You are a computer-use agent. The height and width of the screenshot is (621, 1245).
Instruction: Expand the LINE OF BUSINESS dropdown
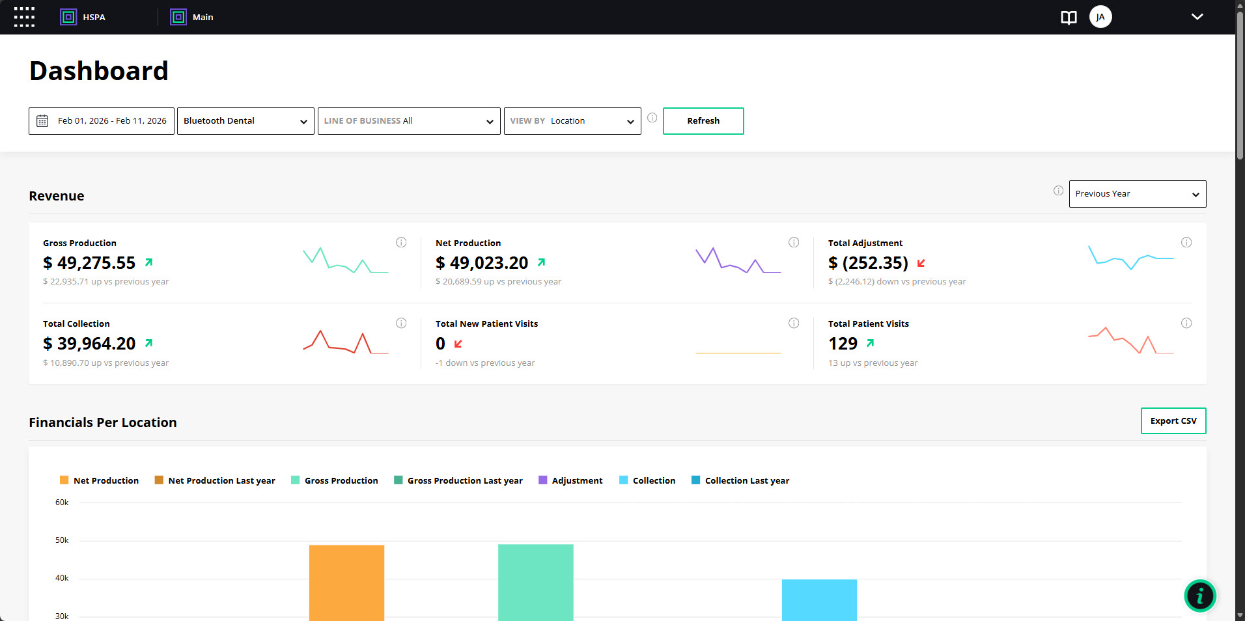pos(408,120)
